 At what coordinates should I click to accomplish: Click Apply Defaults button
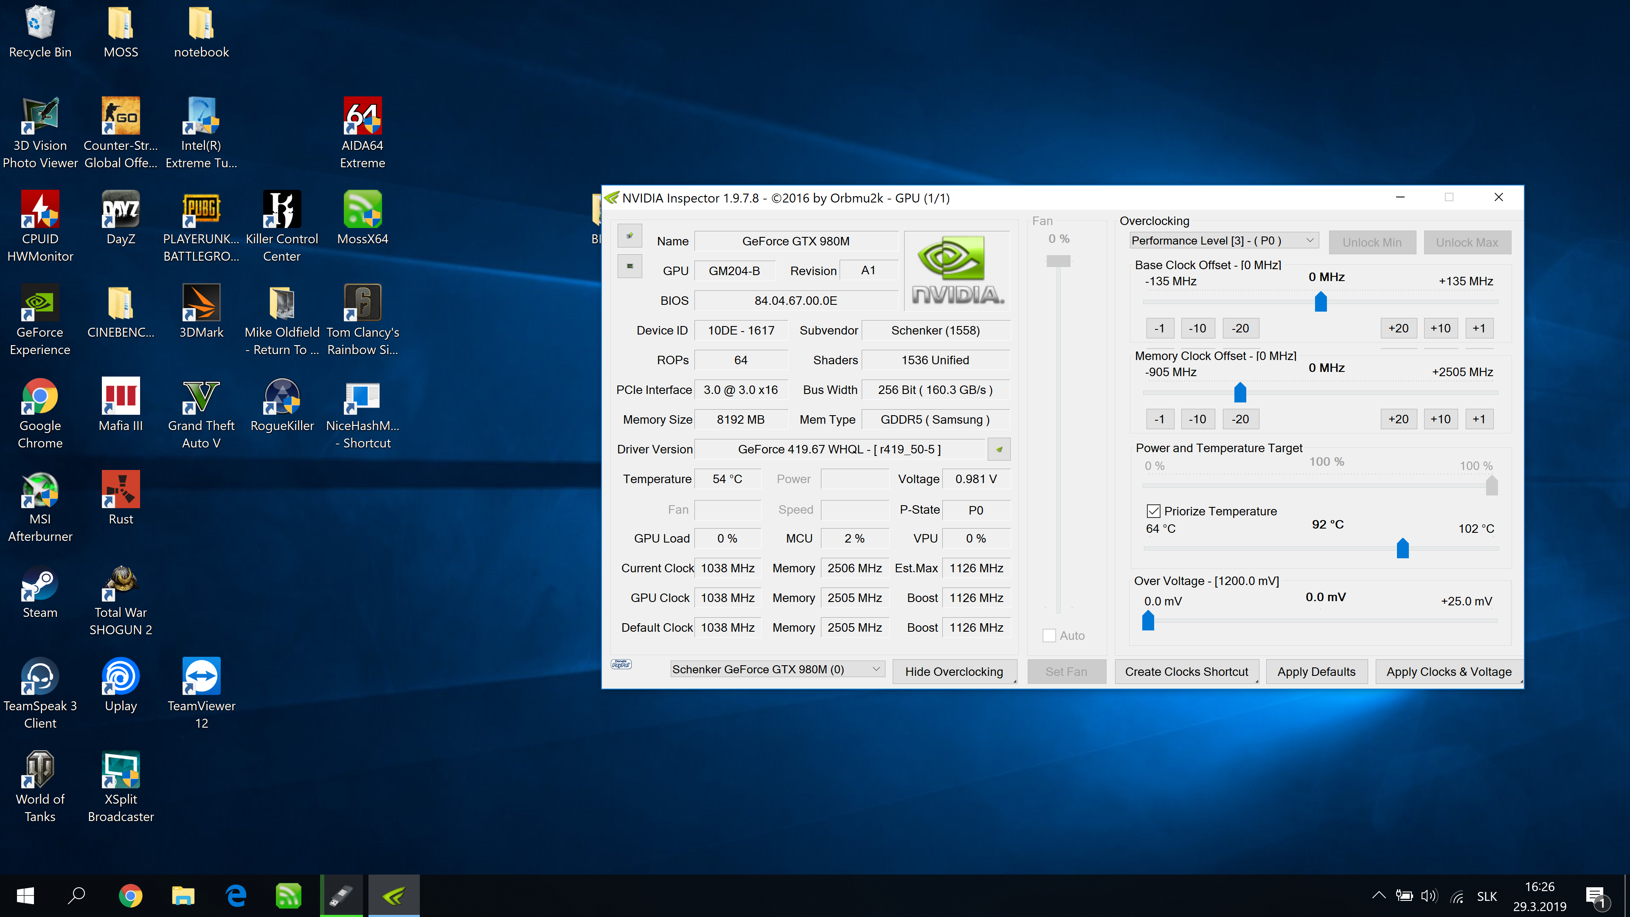[x=1316, y=672]
